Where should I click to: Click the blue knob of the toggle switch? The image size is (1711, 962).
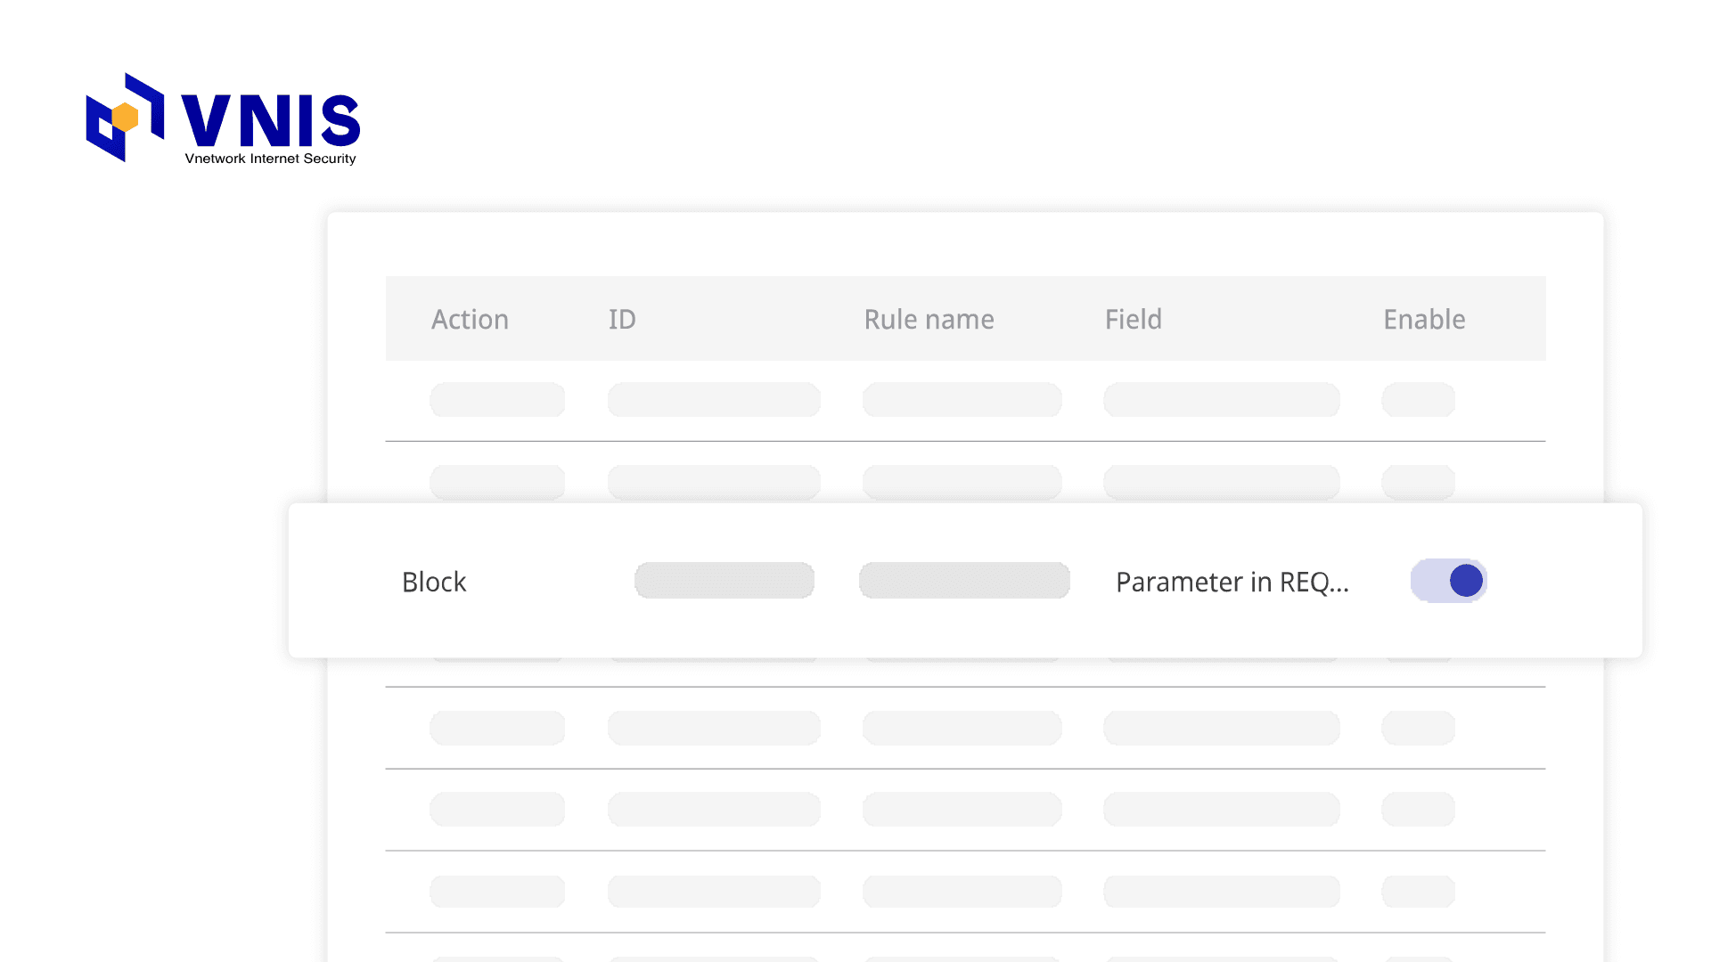tap(1464, 580)
